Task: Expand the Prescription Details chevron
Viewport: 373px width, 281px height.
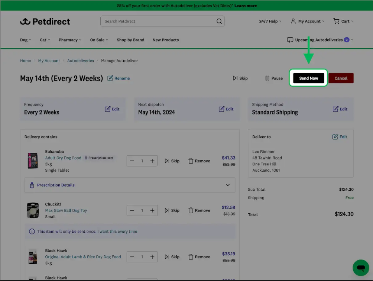Action: click(228, 185)
